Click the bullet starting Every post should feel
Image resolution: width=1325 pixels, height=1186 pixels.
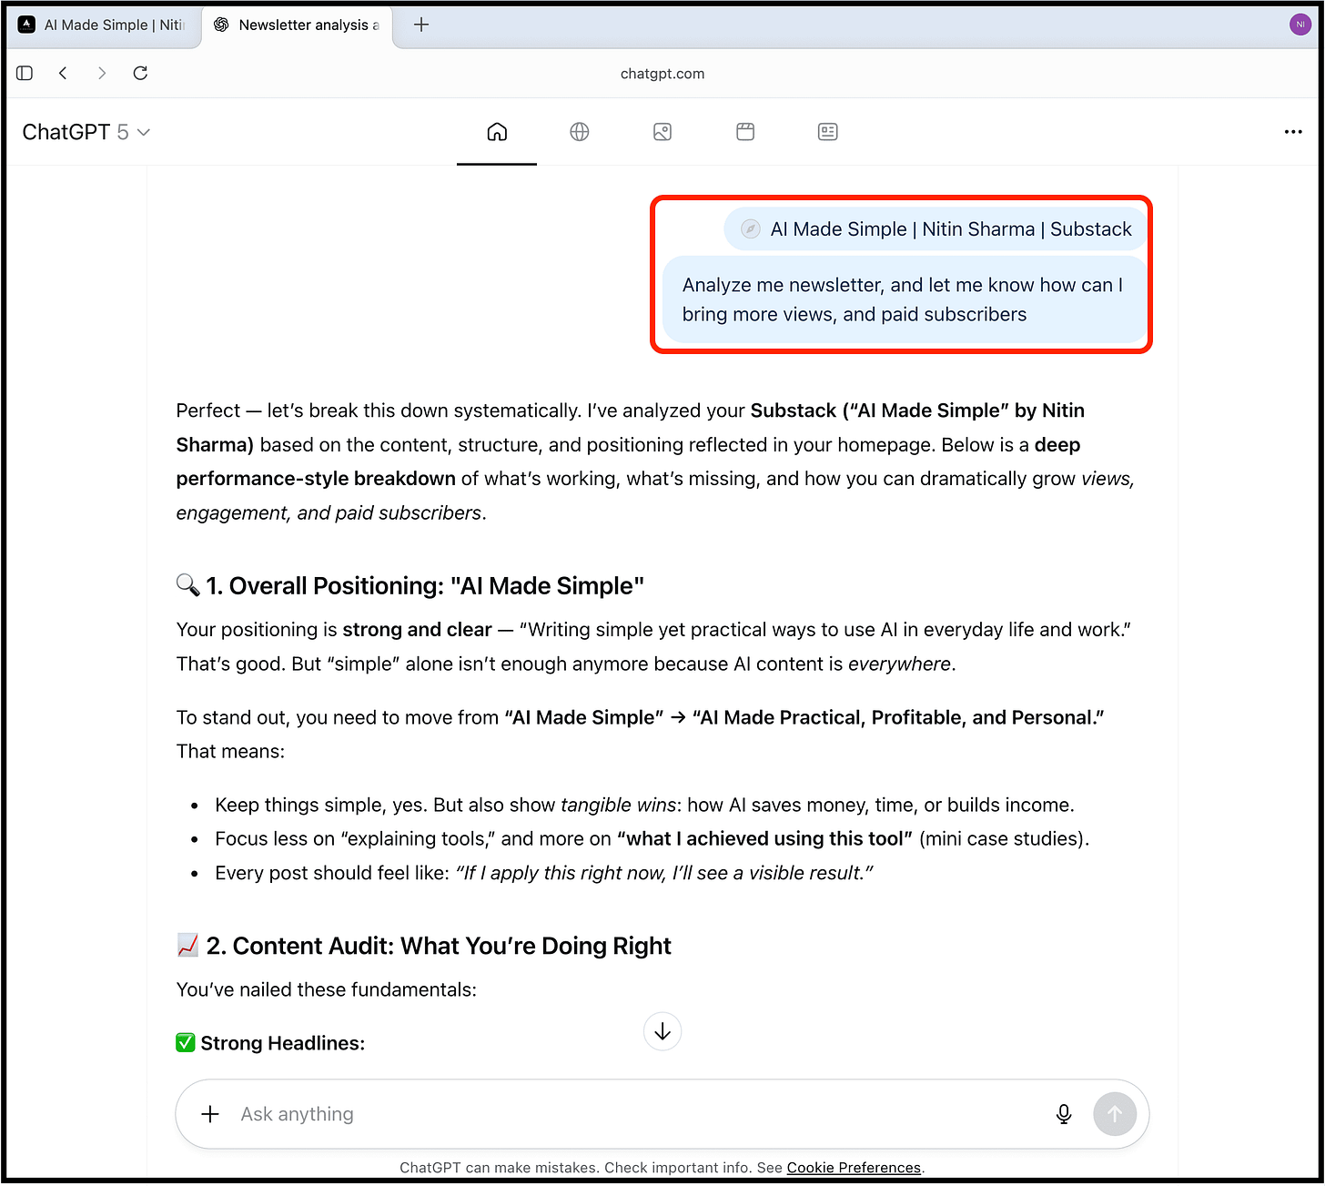544,873
